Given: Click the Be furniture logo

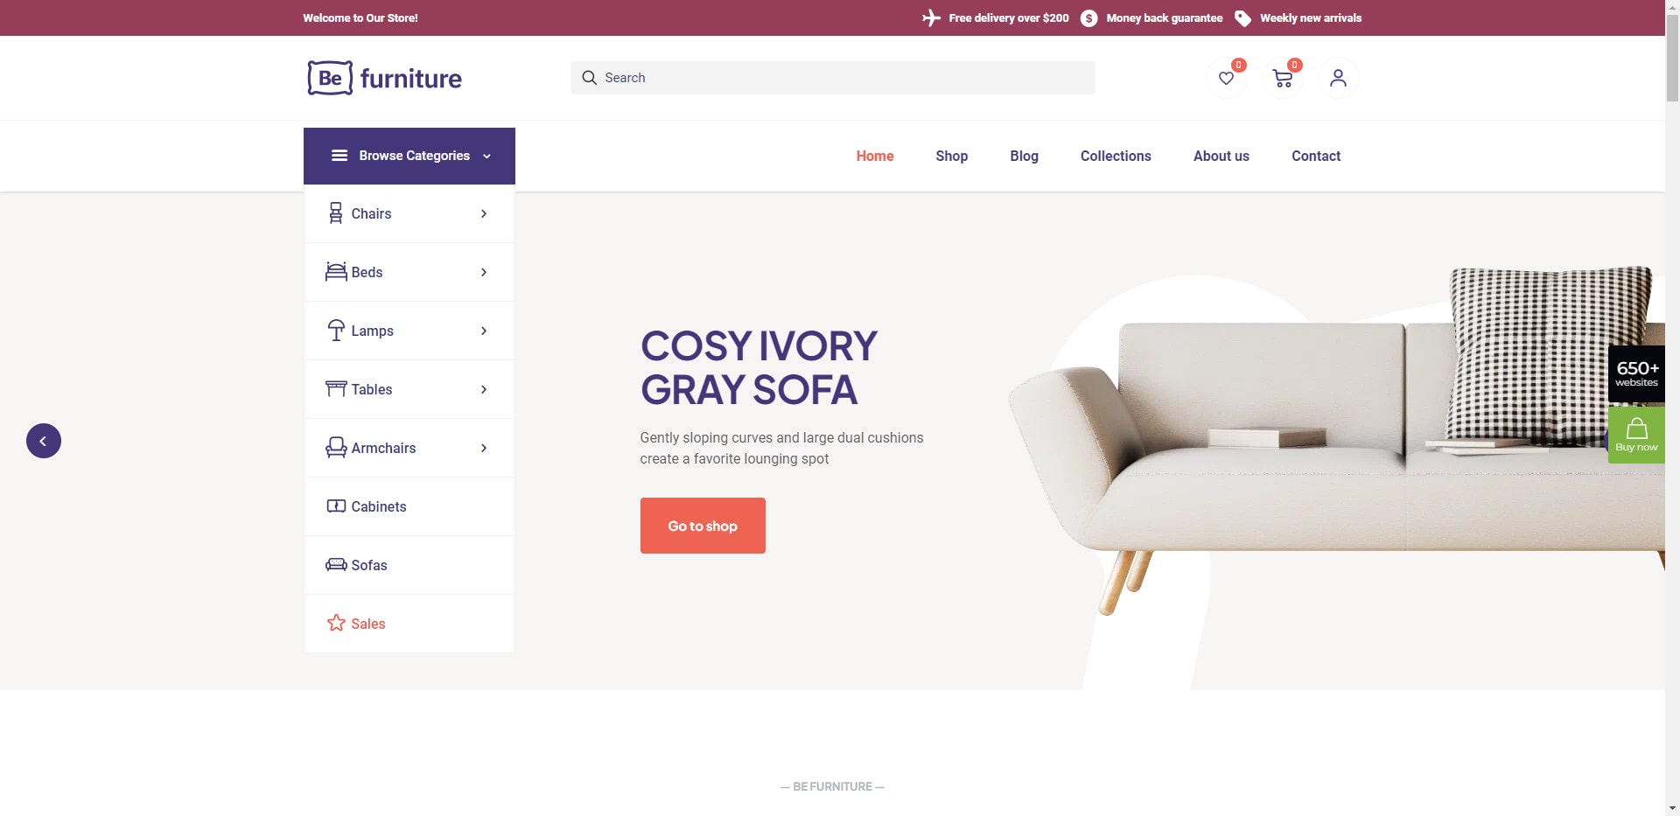Looking at the screenshot, I should point(384,78).
